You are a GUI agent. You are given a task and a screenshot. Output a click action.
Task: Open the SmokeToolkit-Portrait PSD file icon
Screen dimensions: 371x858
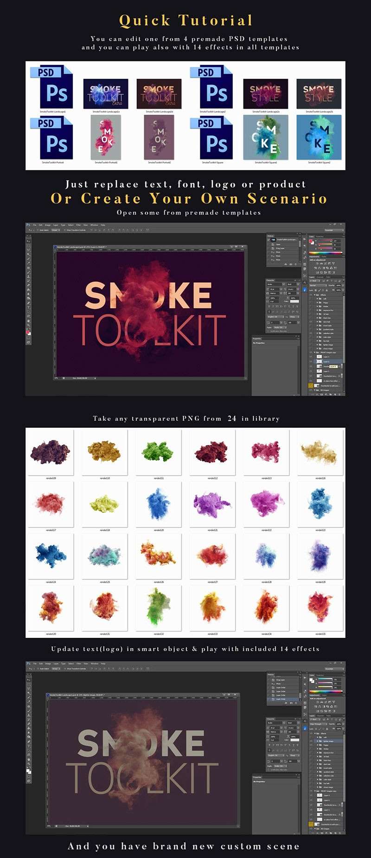pyautogui.click(x=52, y=138)
